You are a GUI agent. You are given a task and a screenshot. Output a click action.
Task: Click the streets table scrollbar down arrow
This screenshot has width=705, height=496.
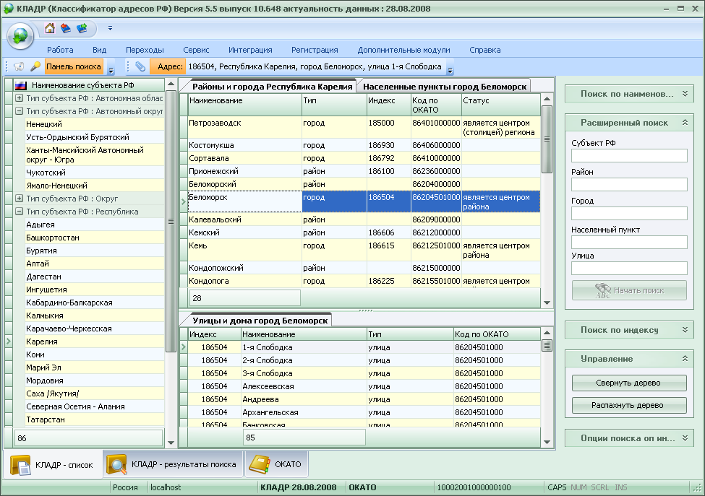click(x=547, y=442)
